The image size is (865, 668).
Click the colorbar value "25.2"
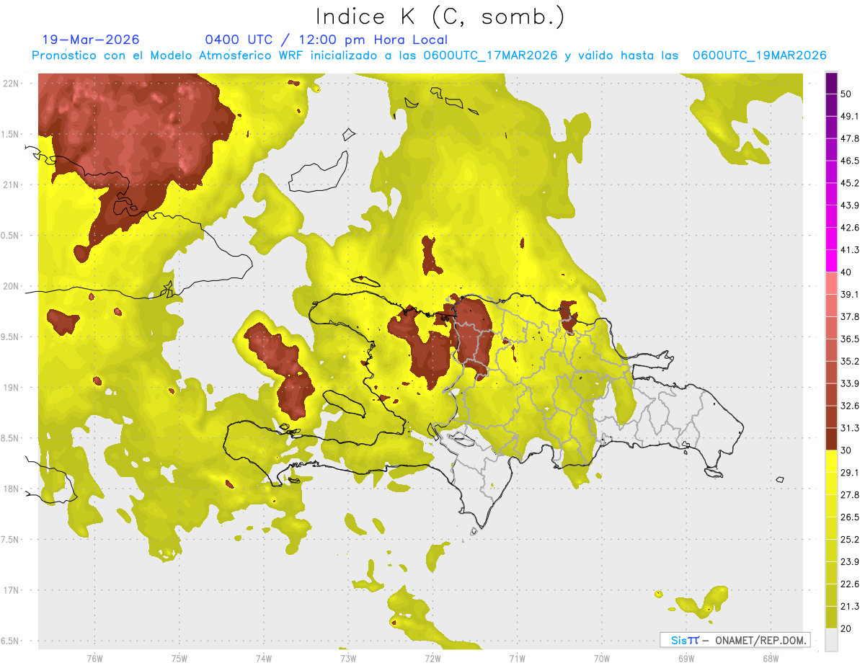tap(850, 540)
